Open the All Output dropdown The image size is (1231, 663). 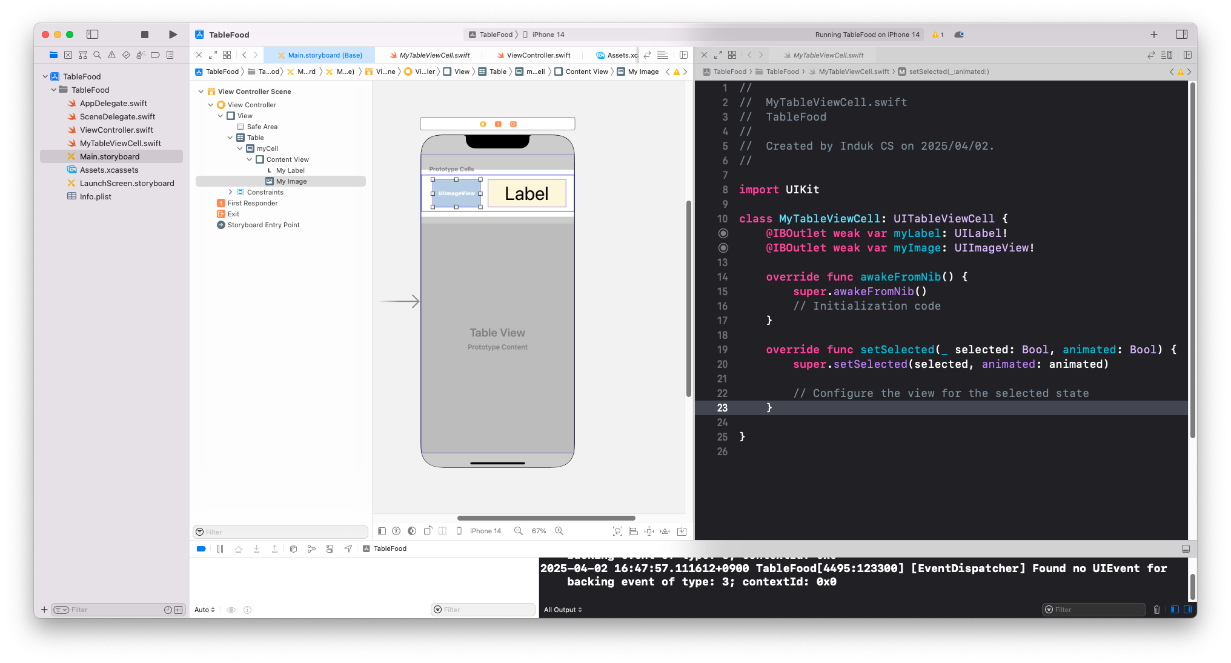(562, 610)
